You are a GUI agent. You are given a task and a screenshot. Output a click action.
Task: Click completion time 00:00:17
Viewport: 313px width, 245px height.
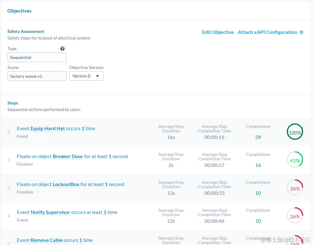(214, 165)
